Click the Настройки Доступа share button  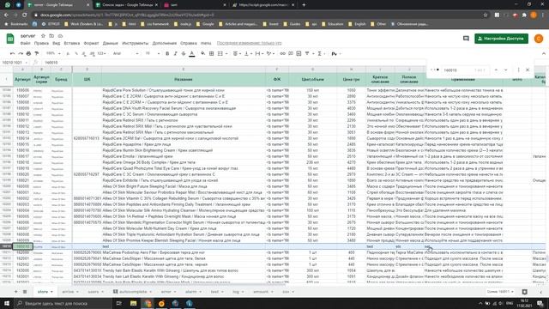[x=501, y=39]
